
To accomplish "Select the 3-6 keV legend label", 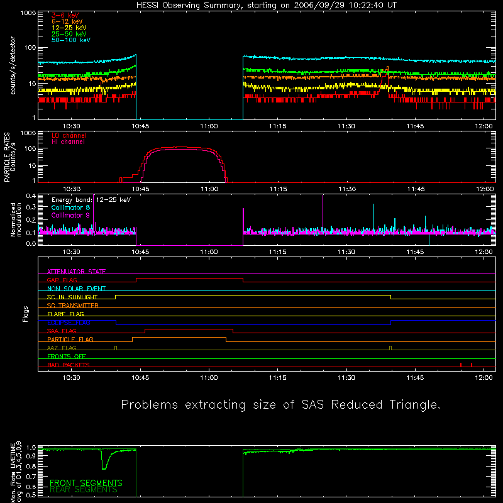I will (65, 15).
